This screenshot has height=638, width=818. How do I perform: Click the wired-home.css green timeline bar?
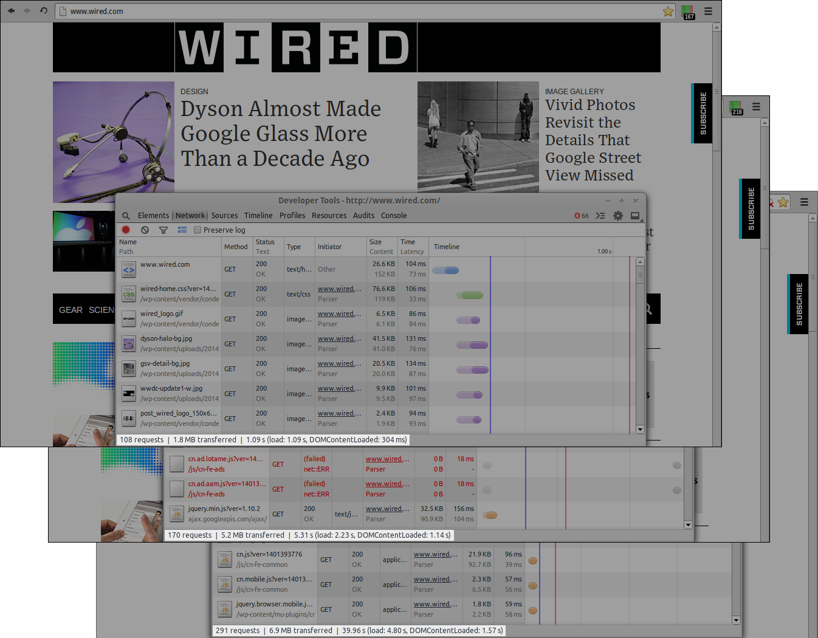click(x=470, y=295)
